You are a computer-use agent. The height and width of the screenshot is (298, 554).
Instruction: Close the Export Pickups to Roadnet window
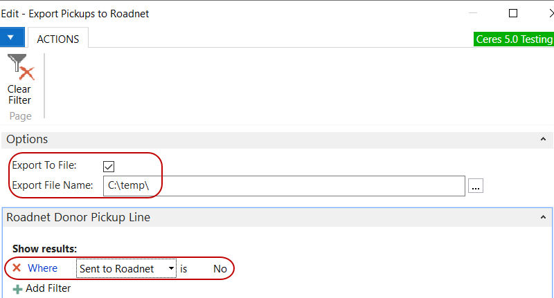[x=545, y=13]
